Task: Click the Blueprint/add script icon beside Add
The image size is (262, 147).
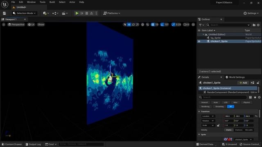Action: pyautogui.click(x=252, y=82)
